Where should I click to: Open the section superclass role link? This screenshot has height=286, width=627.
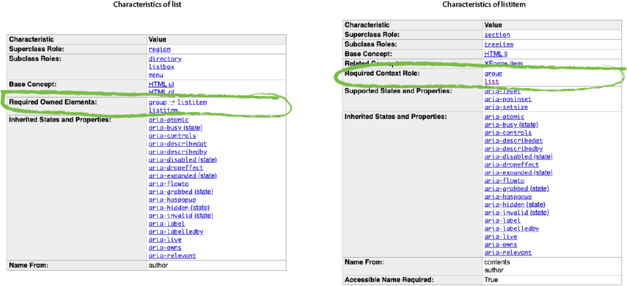click(497, 35)
